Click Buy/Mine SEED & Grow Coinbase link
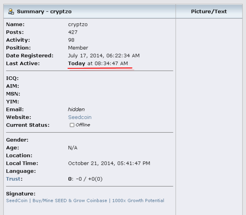 [70, 201]
